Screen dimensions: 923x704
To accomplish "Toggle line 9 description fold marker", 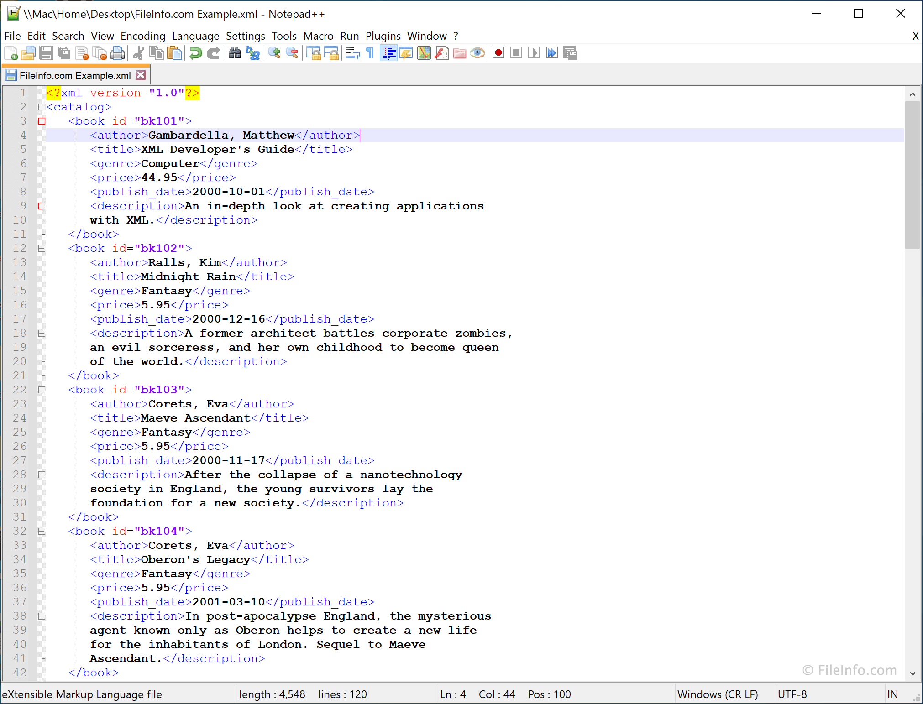I will 42,206.
